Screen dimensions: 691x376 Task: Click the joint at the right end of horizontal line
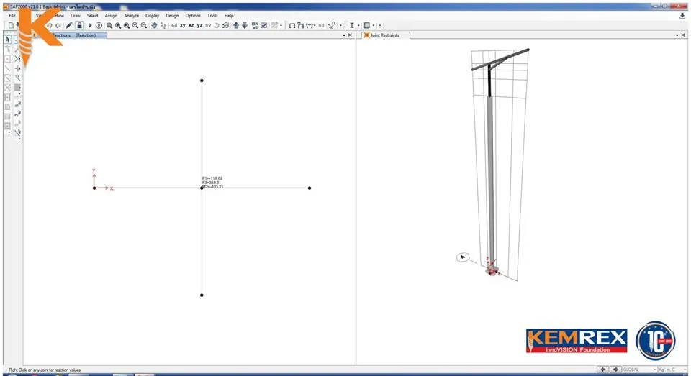point(310,188)
